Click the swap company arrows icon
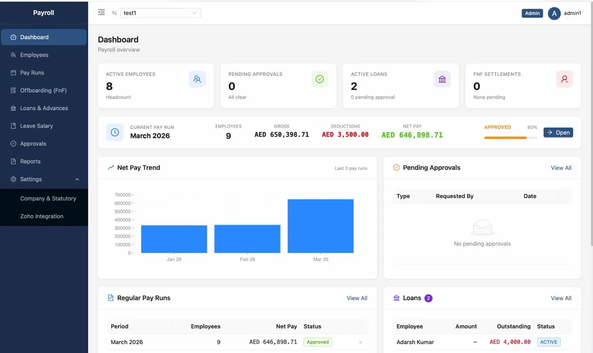 click(114, 13)
